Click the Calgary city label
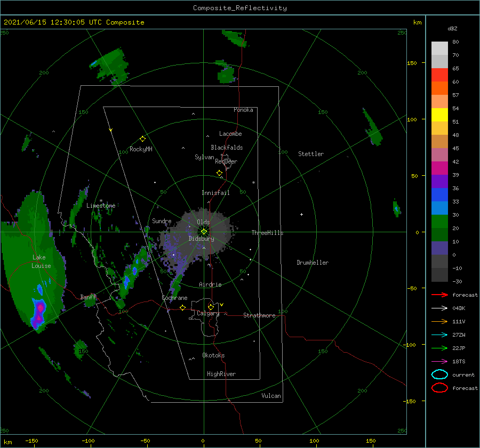Image resolution: width=480 pixels, height=448 pixels. pos(208,313)
